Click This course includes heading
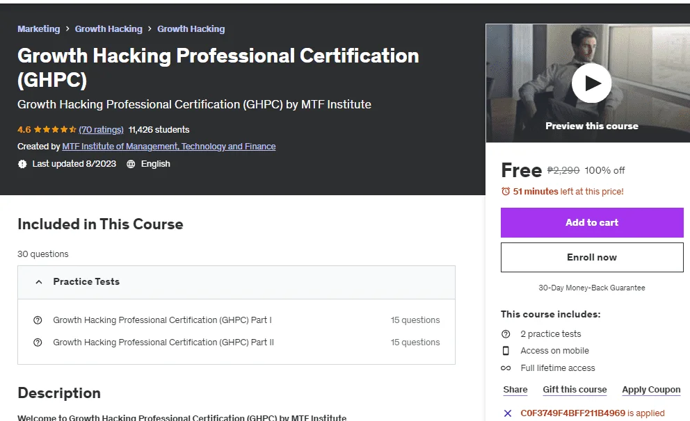690x421 pixels. point(550,314)
